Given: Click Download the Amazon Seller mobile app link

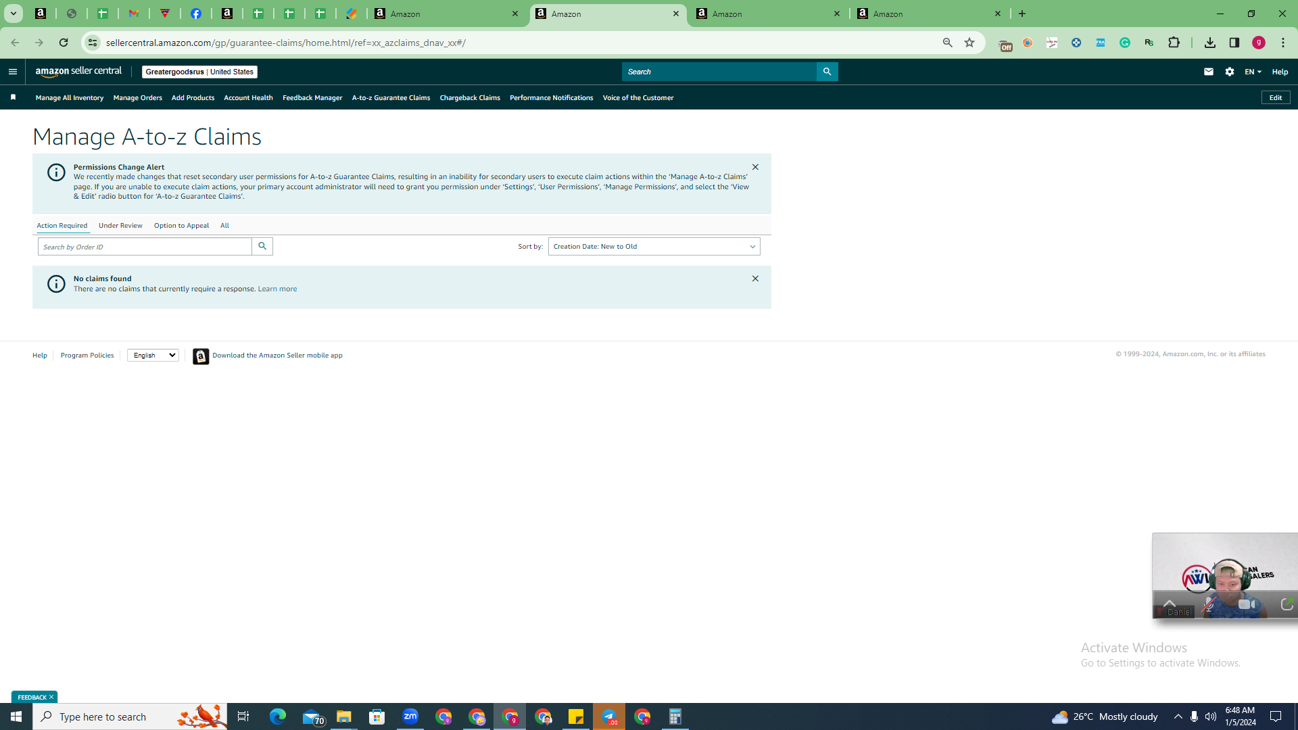Looking at the screenshot, I should pyautogui.click(x=277, y=356).
